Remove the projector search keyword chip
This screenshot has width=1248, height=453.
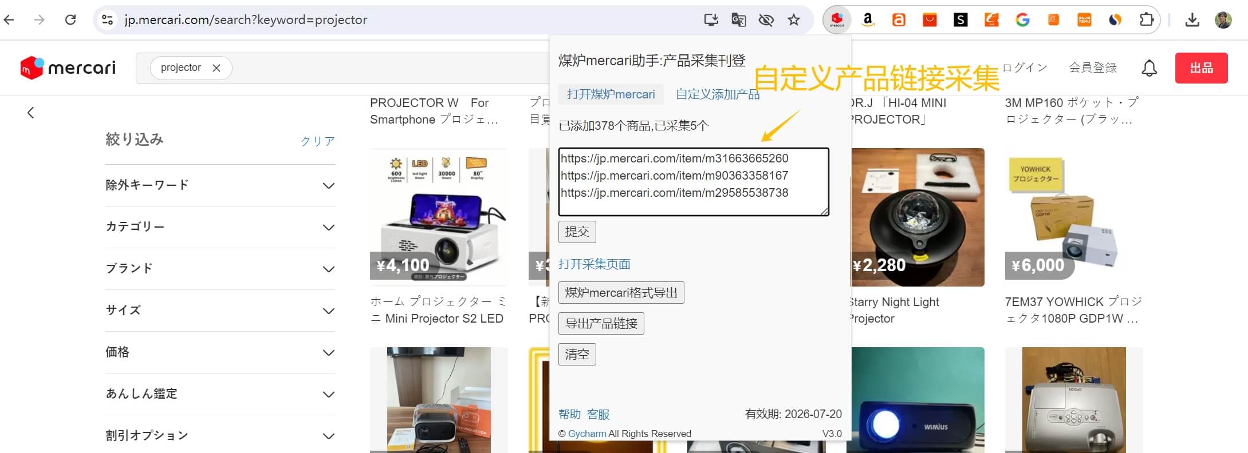[x=216, y=68]
